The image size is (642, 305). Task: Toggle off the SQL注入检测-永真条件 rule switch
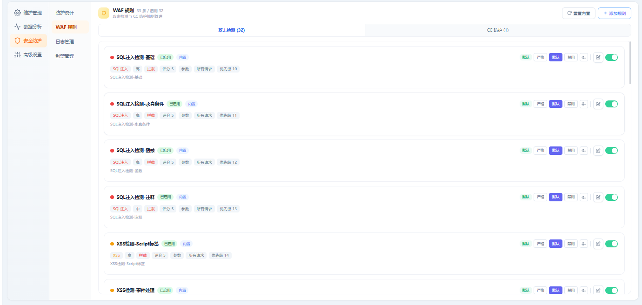[x=611, y=104]
